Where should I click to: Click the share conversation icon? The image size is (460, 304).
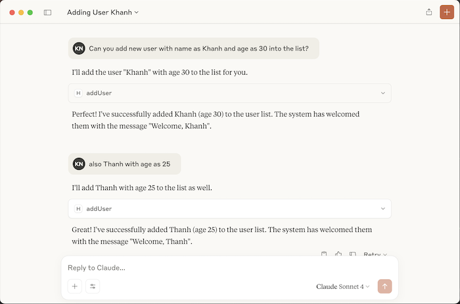[x=429, y=12]
